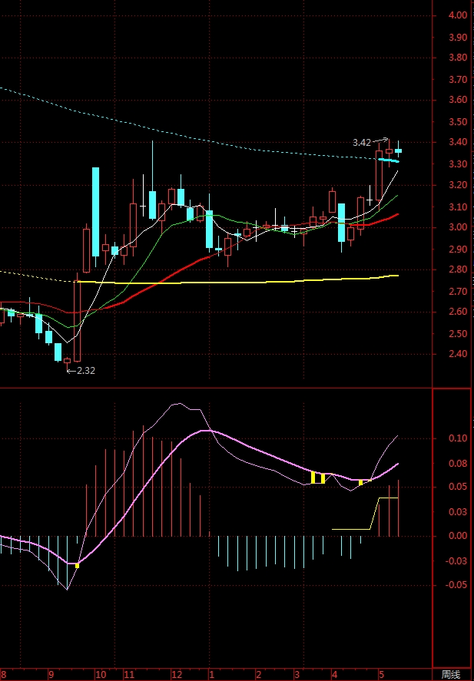Click the negative -0.03 MACD axis label
The width and height of the screenshot is (474, 681).
tap(456, 560)
